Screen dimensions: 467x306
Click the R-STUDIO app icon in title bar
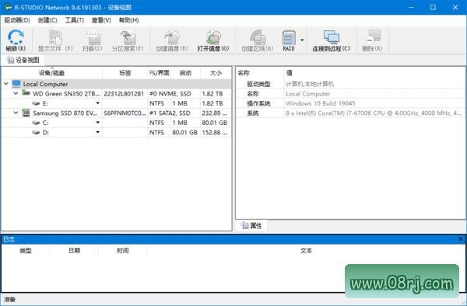pyautogui.click(x=8, y=7)
